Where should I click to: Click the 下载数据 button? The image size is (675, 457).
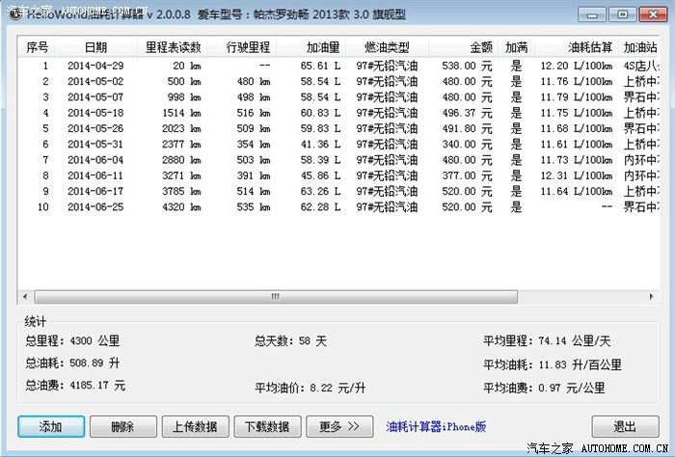267,426
